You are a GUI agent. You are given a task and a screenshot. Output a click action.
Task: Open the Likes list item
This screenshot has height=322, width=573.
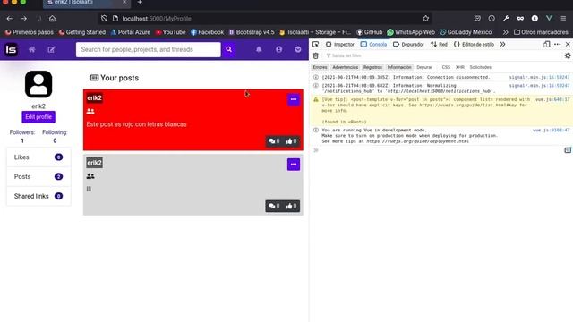38,157
